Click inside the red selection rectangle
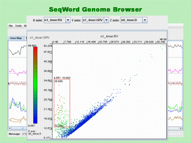Viewport: 191px width, 143px height. click(62, 103)
